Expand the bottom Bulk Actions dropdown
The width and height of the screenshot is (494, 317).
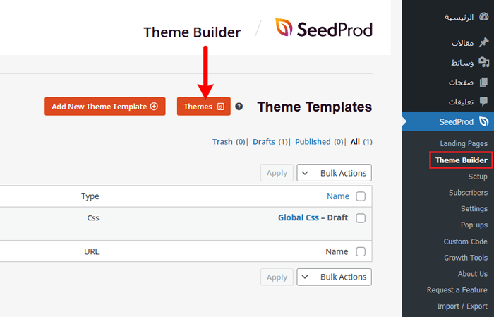[x=334, y=277]
